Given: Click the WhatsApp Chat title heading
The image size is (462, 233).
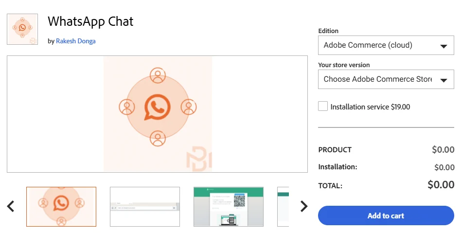Looking at the screenshot, I should point(90,22).
